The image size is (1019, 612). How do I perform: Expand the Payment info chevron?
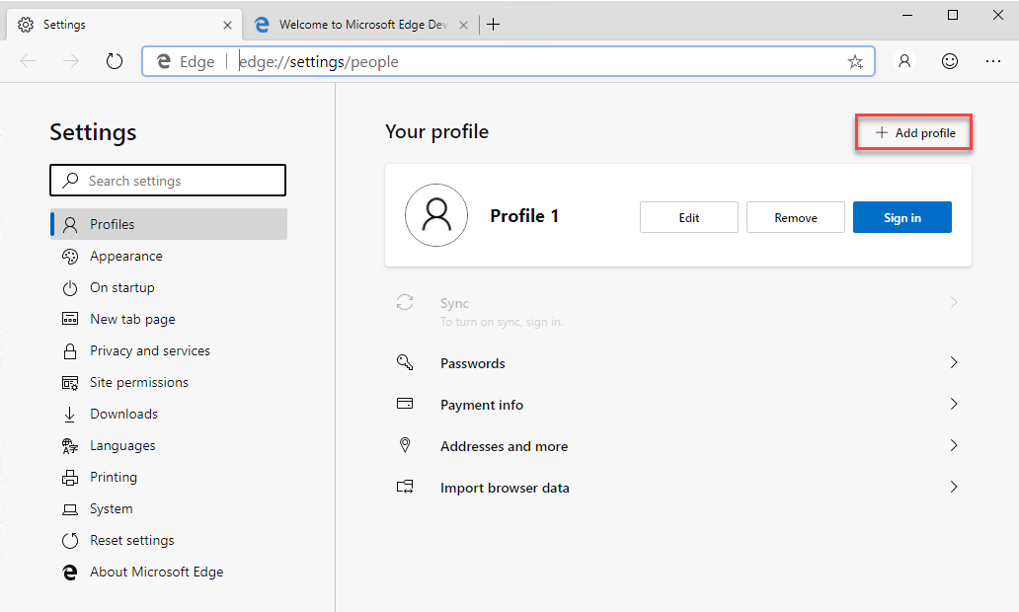pos(954,404)
